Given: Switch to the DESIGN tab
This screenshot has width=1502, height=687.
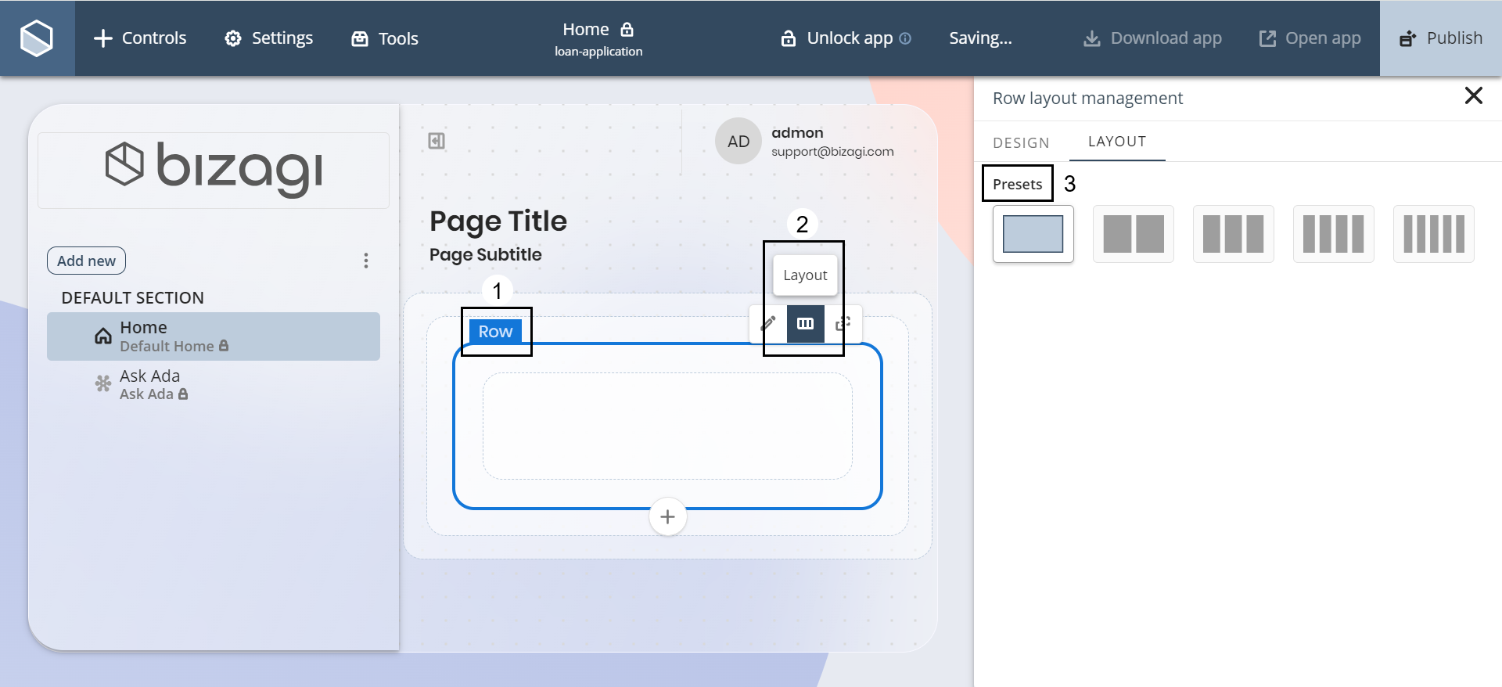Looking at the screenshot, I should click(1021, 142).
